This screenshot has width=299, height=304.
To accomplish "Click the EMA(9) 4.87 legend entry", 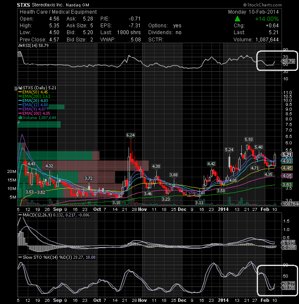I will 32,109.
